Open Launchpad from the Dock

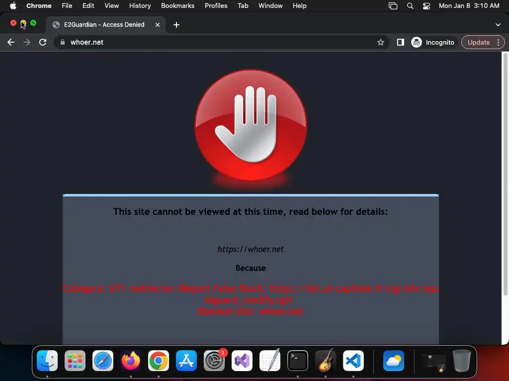tap(75, 361)
